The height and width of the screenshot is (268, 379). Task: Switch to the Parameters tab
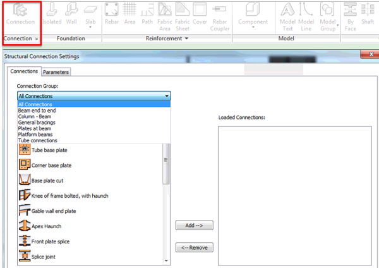pos(56,72)
